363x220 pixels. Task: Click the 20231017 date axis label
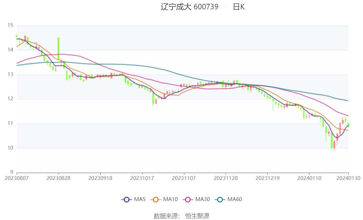(x=142, y=178)
